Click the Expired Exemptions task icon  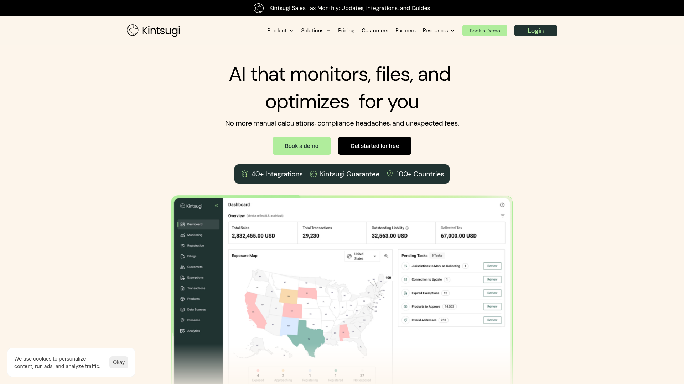405,293
